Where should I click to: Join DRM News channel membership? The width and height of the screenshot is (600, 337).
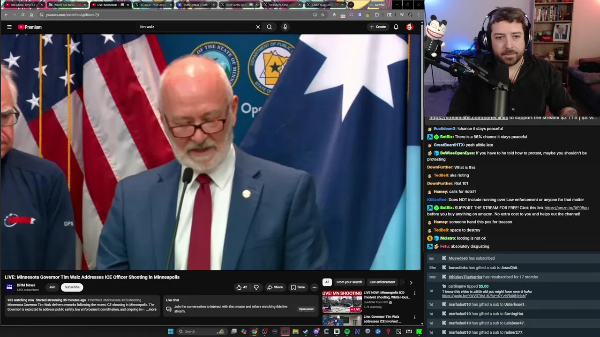pyautogui.click(x=52, y=287)
